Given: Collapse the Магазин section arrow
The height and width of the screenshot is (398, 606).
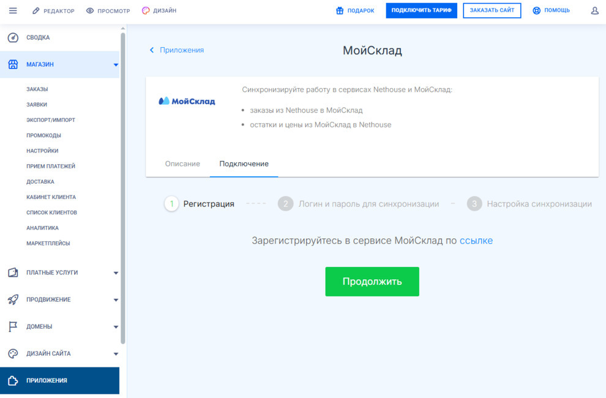Looking at the screenshot, I should tap(116, 65).
